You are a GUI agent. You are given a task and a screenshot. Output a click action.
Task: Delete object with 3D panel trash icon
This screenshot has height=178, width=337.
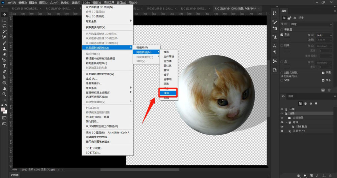coord(330,176)
